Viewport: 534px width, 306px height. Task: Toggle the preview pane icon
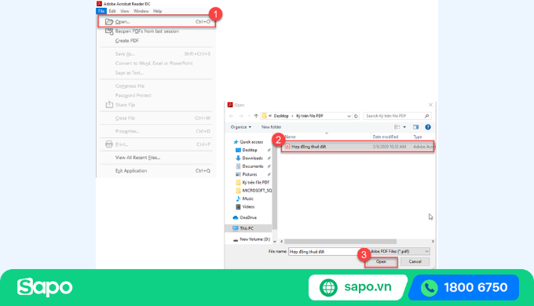tap(416, 127)
